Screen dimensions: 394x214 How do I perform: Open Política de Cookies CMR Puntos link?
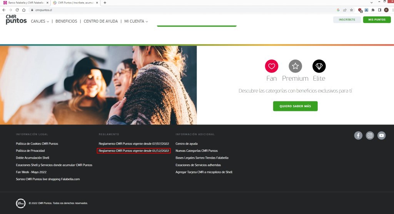(x=37, y=144)
